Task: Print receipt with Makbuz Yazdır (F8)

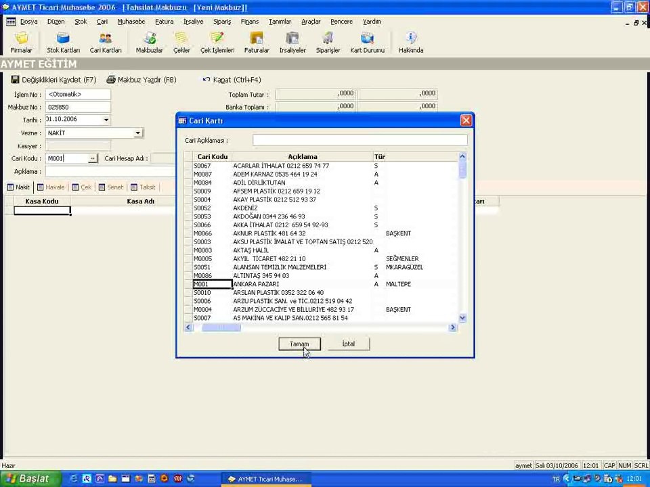Action: pos(142,80)
